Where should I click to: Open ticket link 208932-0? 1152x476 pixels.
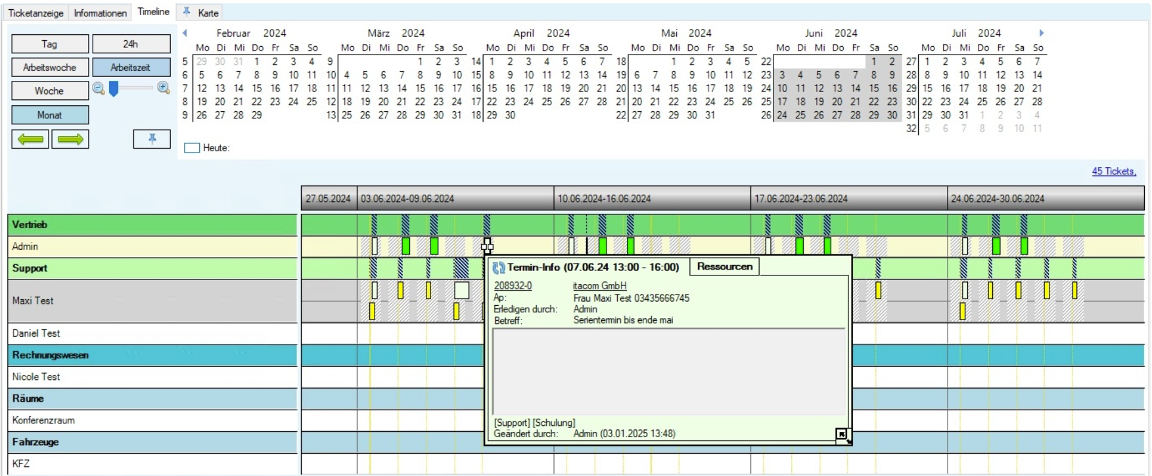tap(513, 286)
